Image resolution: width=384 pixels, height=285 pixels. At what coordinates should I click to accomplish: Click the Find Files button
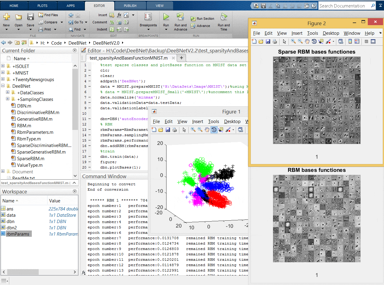[48, 15]
